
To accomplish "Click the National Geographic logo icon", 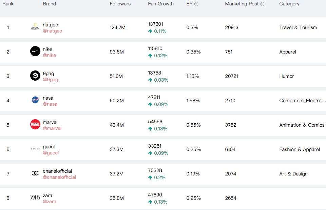I will 35,27.
